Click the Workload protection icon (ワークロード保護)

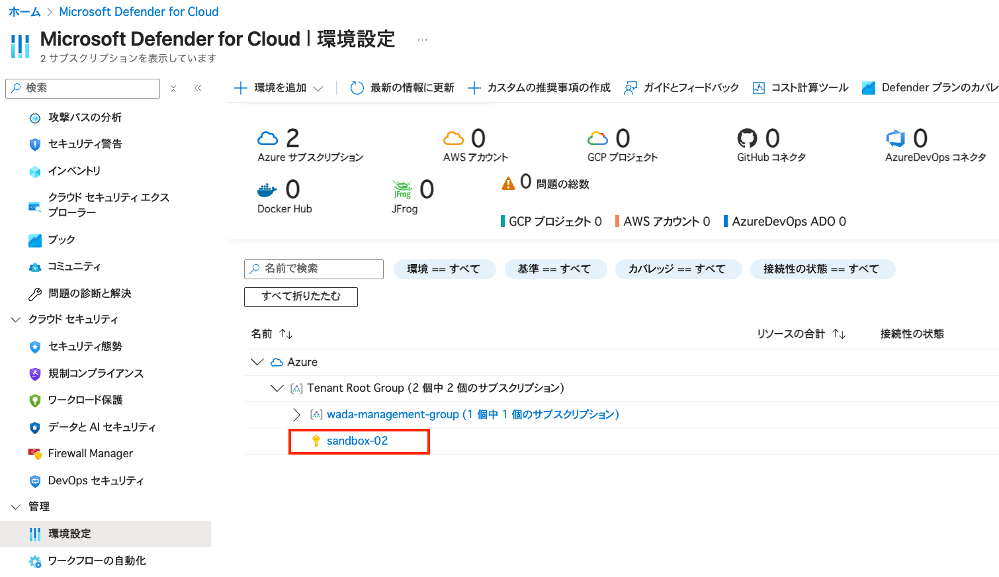[35, 400]
